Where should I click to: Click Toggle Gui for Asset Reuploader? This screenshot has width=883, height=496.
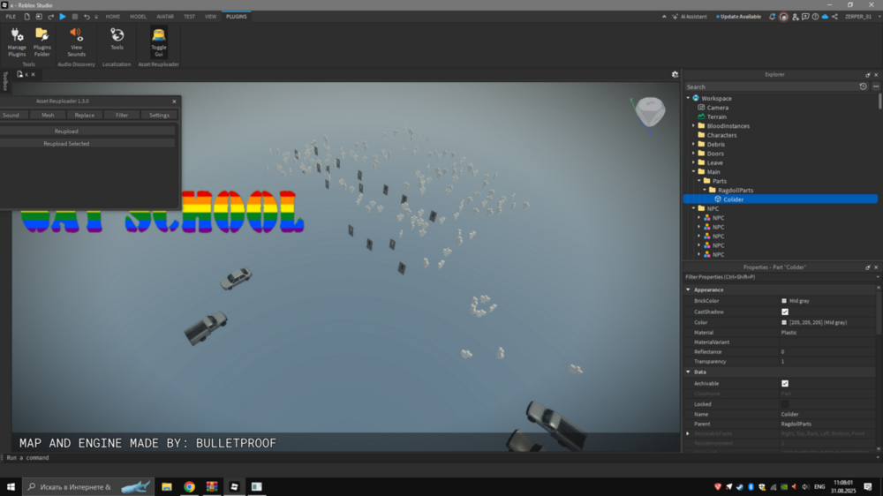[159, 42]
